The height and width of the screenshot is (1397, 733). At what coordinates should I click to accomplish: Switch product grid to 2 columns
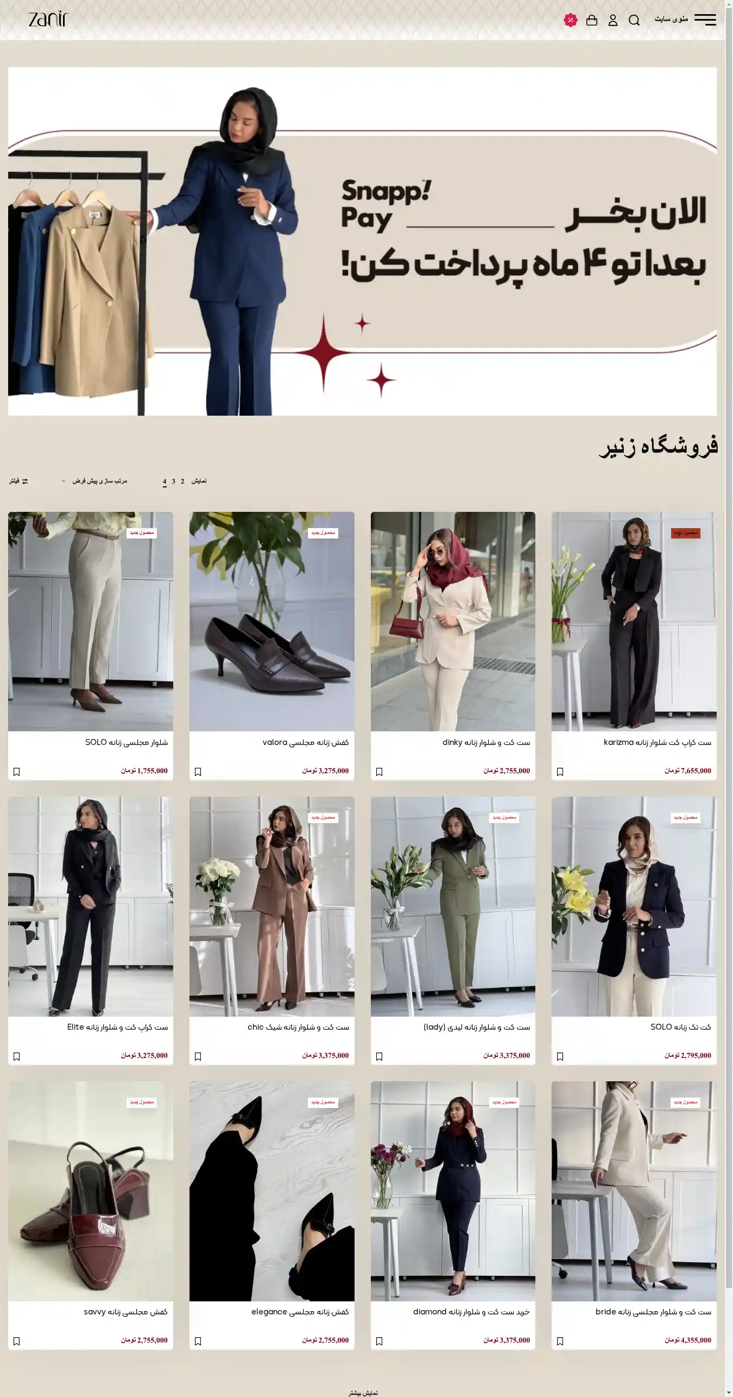click(182, 481)
